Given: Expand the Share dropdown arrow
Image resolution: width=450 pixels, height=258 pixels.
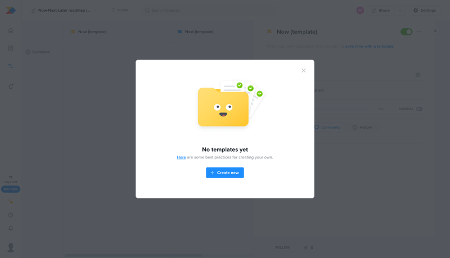Looking at the screenshot, I should pos(400,10).
